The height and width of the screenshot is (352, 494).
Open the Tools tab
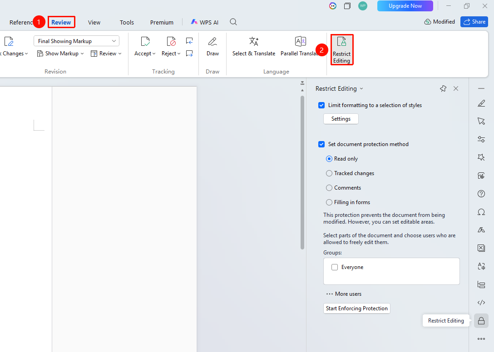(x=127, y=22)
